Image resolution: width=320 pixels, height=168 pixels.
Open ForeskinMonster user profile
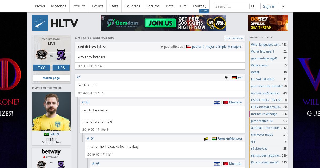(x=230, y=139)
